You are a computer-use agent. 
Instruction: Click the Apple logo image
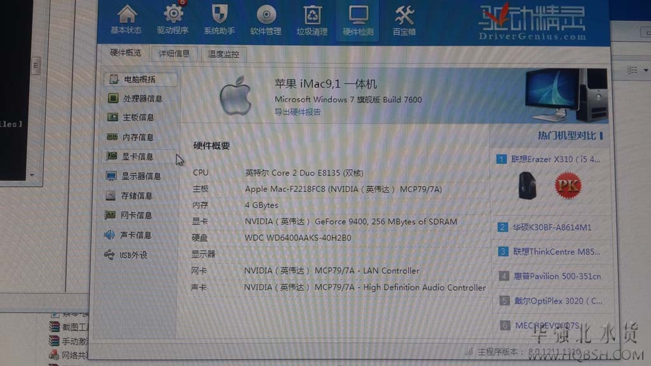point(236,96)
